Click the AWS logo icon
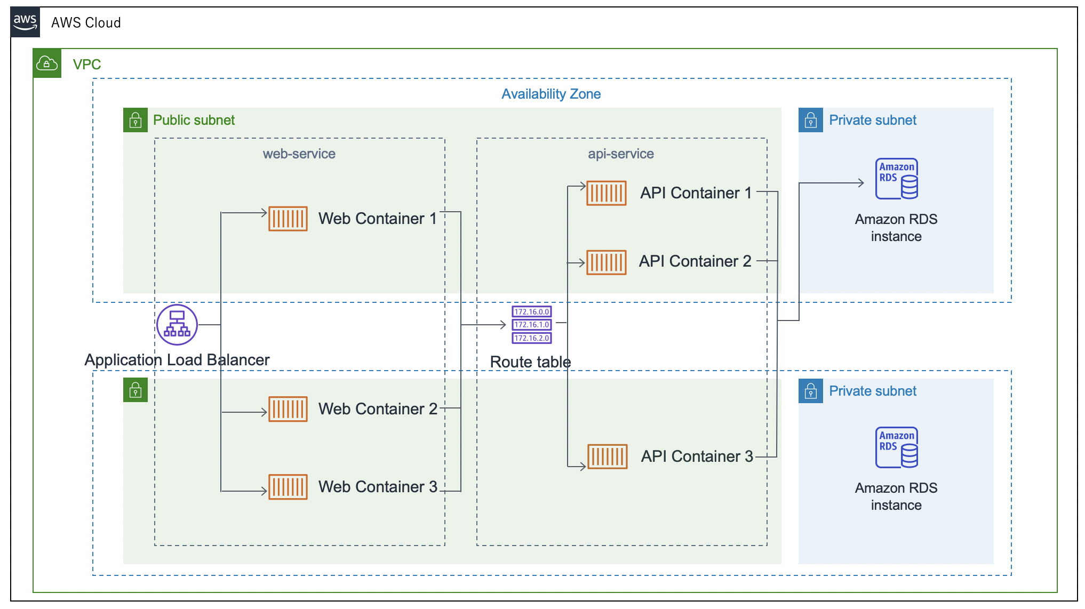The height and width of the screenshot is (609, 1085). (x=25, y=22)
